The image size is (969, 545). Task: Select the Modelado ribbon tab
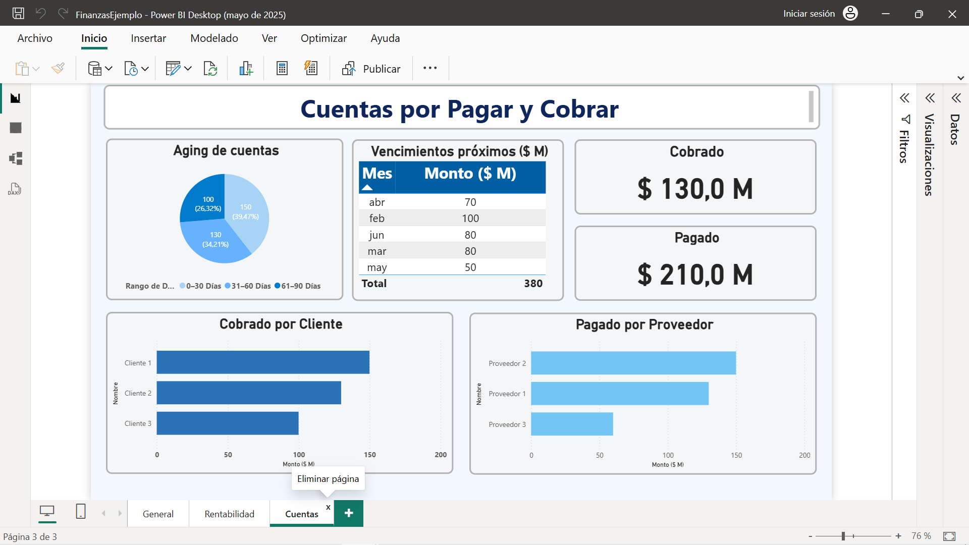click(214, 38)
